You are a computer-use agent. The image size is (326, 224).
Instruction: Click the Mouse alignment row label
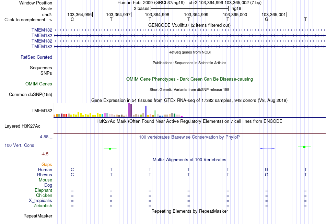(45, 180)
